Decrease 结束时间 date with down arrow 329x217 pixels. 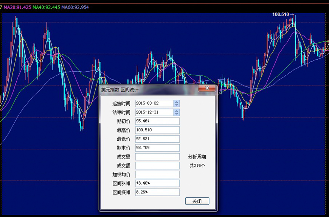(177, 114)
